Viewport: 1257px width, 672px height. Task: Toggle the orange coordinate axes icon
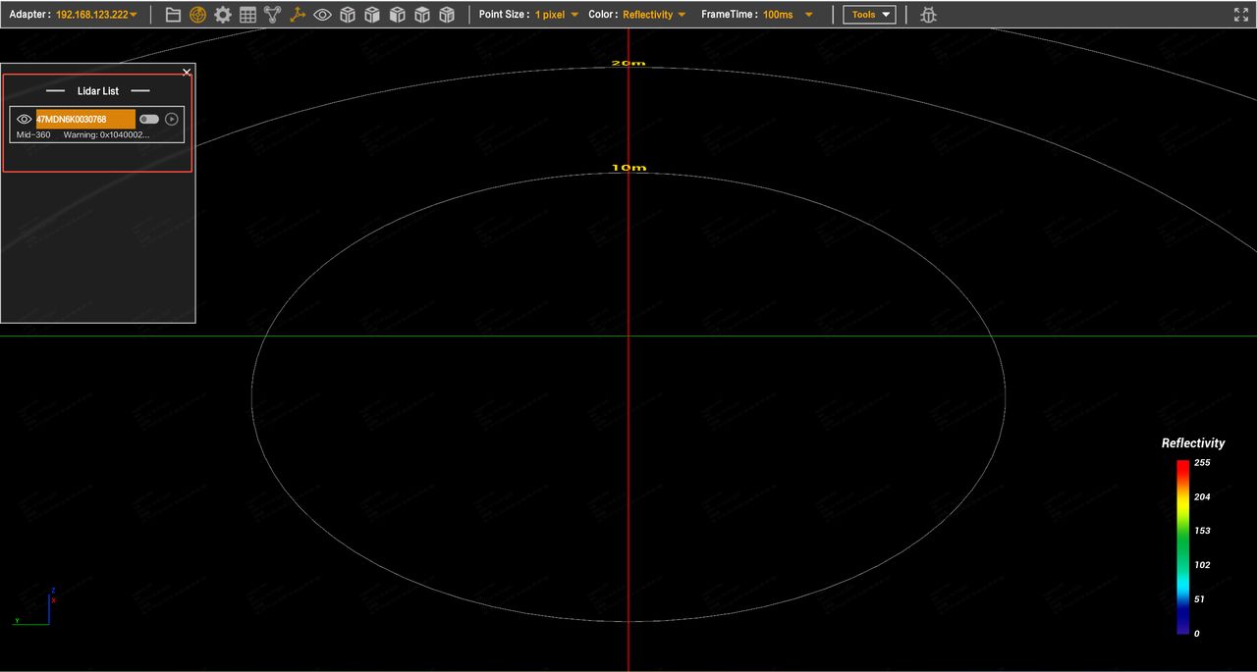298,15
